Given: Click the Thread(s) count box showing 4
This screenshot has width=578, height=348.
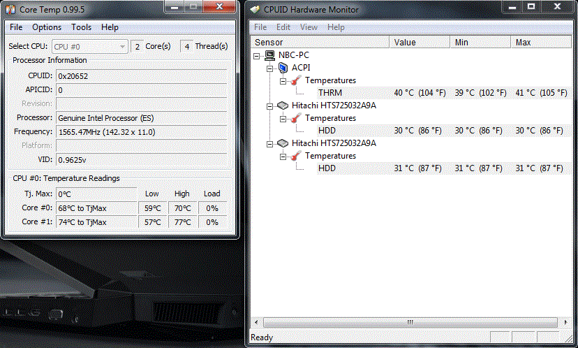Looking at the screenshot, I should pyautogui.click(x=187, y=47).
